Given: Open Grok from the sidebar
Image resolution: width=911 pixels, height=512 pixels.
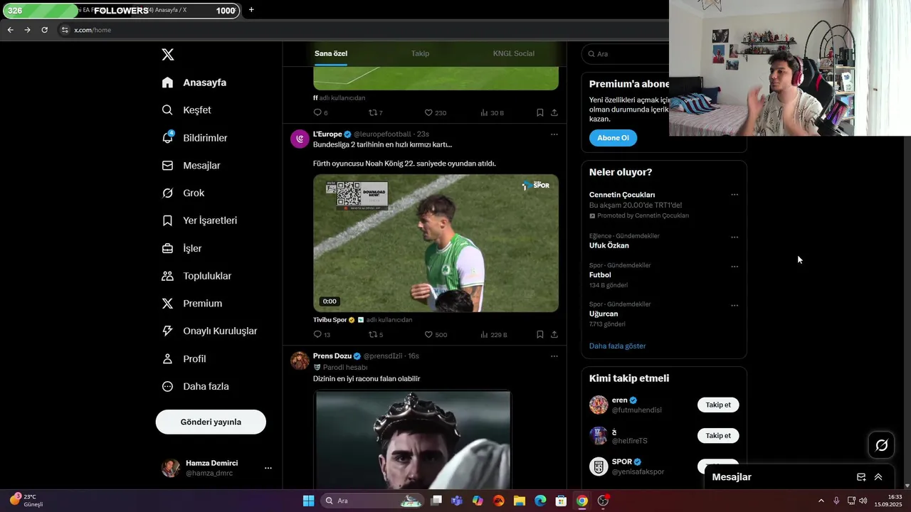Looking at the screenshot, I should click(x=183, y=193).
